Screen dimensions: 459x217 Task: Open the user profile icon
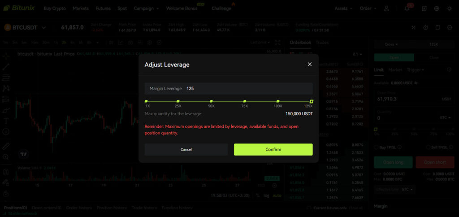pyautogui.click(x=386, y=9)
